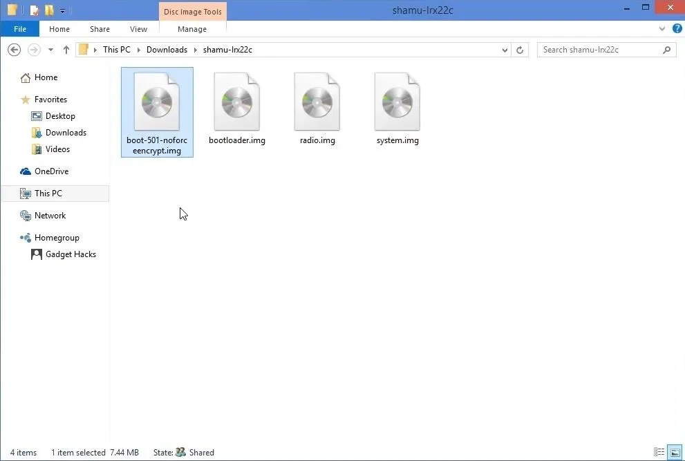The image size is (685, 461).
Task: Open the Customize Quick Access Toolbar dropdown
Action: [x=62, y=10]
